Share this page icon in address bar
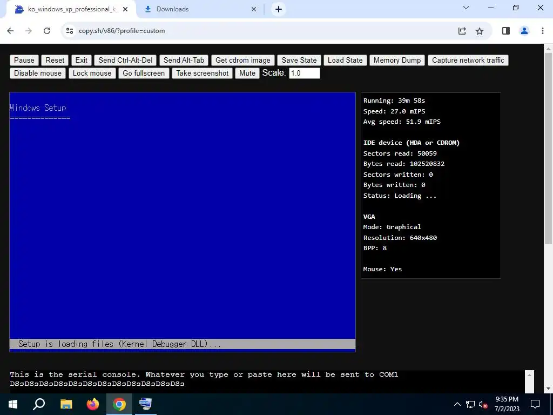Image resolution: width=553 pixels, height=415 pixels. coord(462,31)
